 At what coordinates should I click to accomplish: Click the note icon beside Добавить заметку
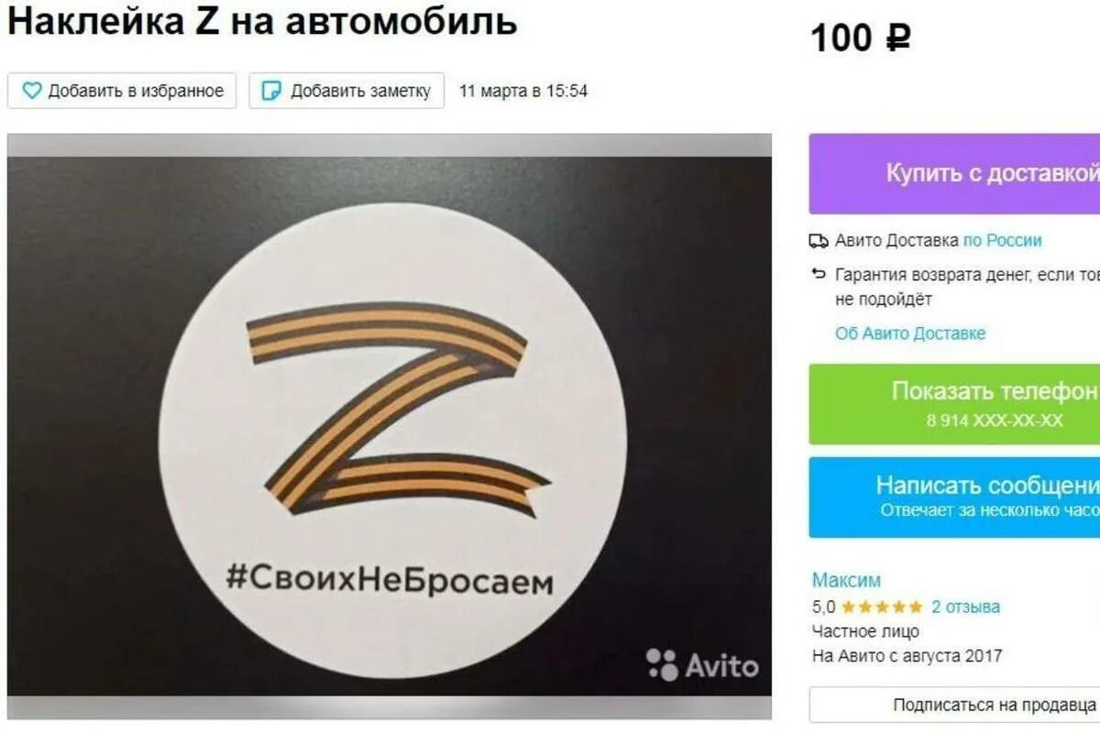click(271, 91)
